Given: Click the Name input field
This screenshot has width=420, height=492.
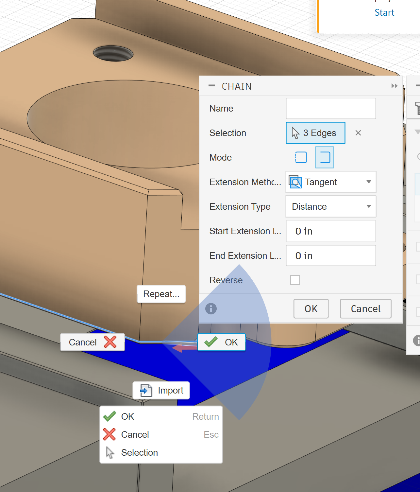Looking at the screenshot, I should (x=331, y=108).
